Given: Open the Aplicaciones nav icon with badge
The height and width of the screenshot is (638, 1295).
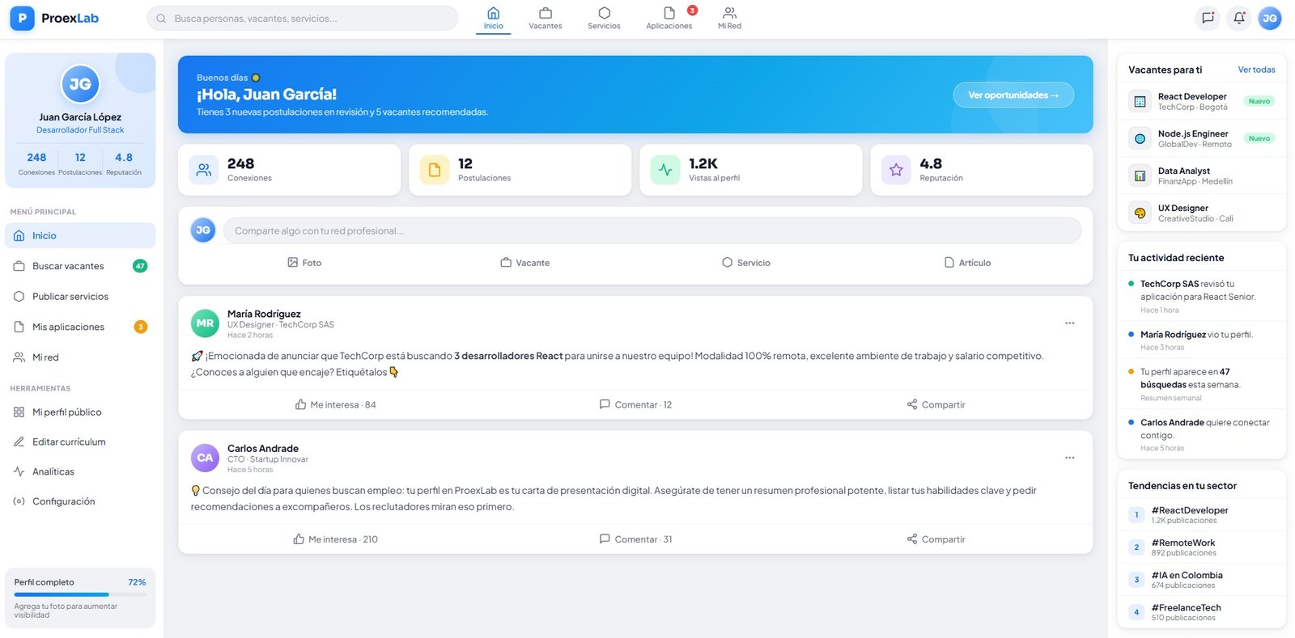Looking at the screenshot, I should pos(669,18).
